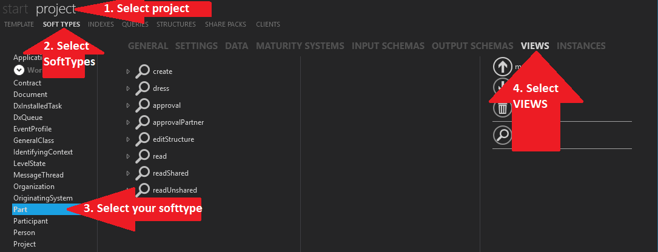This screenshot has height=252, width=658.
Task: Select the readUnshared view entry
Action: click(175, 190)
